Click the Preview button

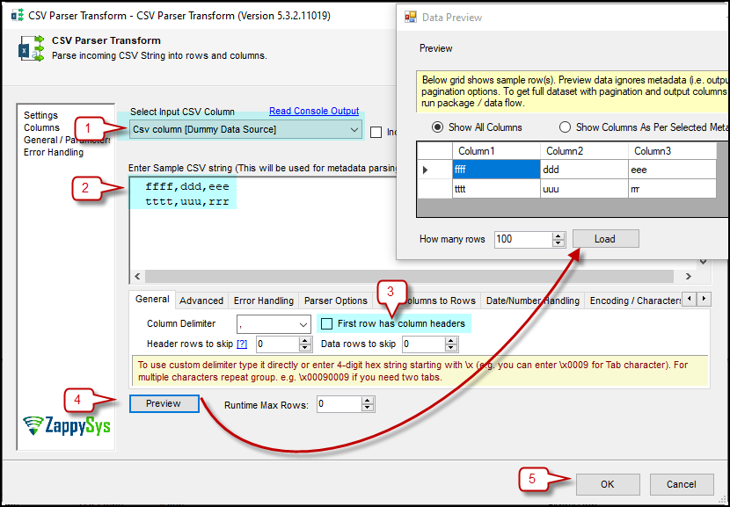click(164, 403)
